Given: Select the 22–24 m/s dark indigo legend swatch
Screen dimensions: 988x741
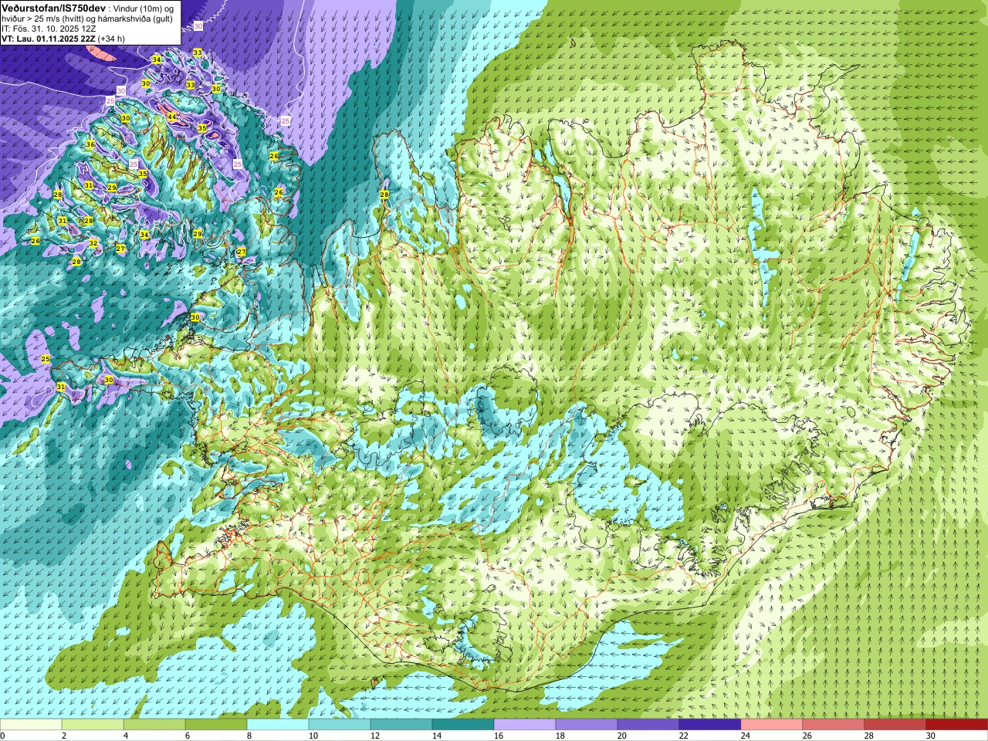Looking at the screenshot, I should (710, 725).
